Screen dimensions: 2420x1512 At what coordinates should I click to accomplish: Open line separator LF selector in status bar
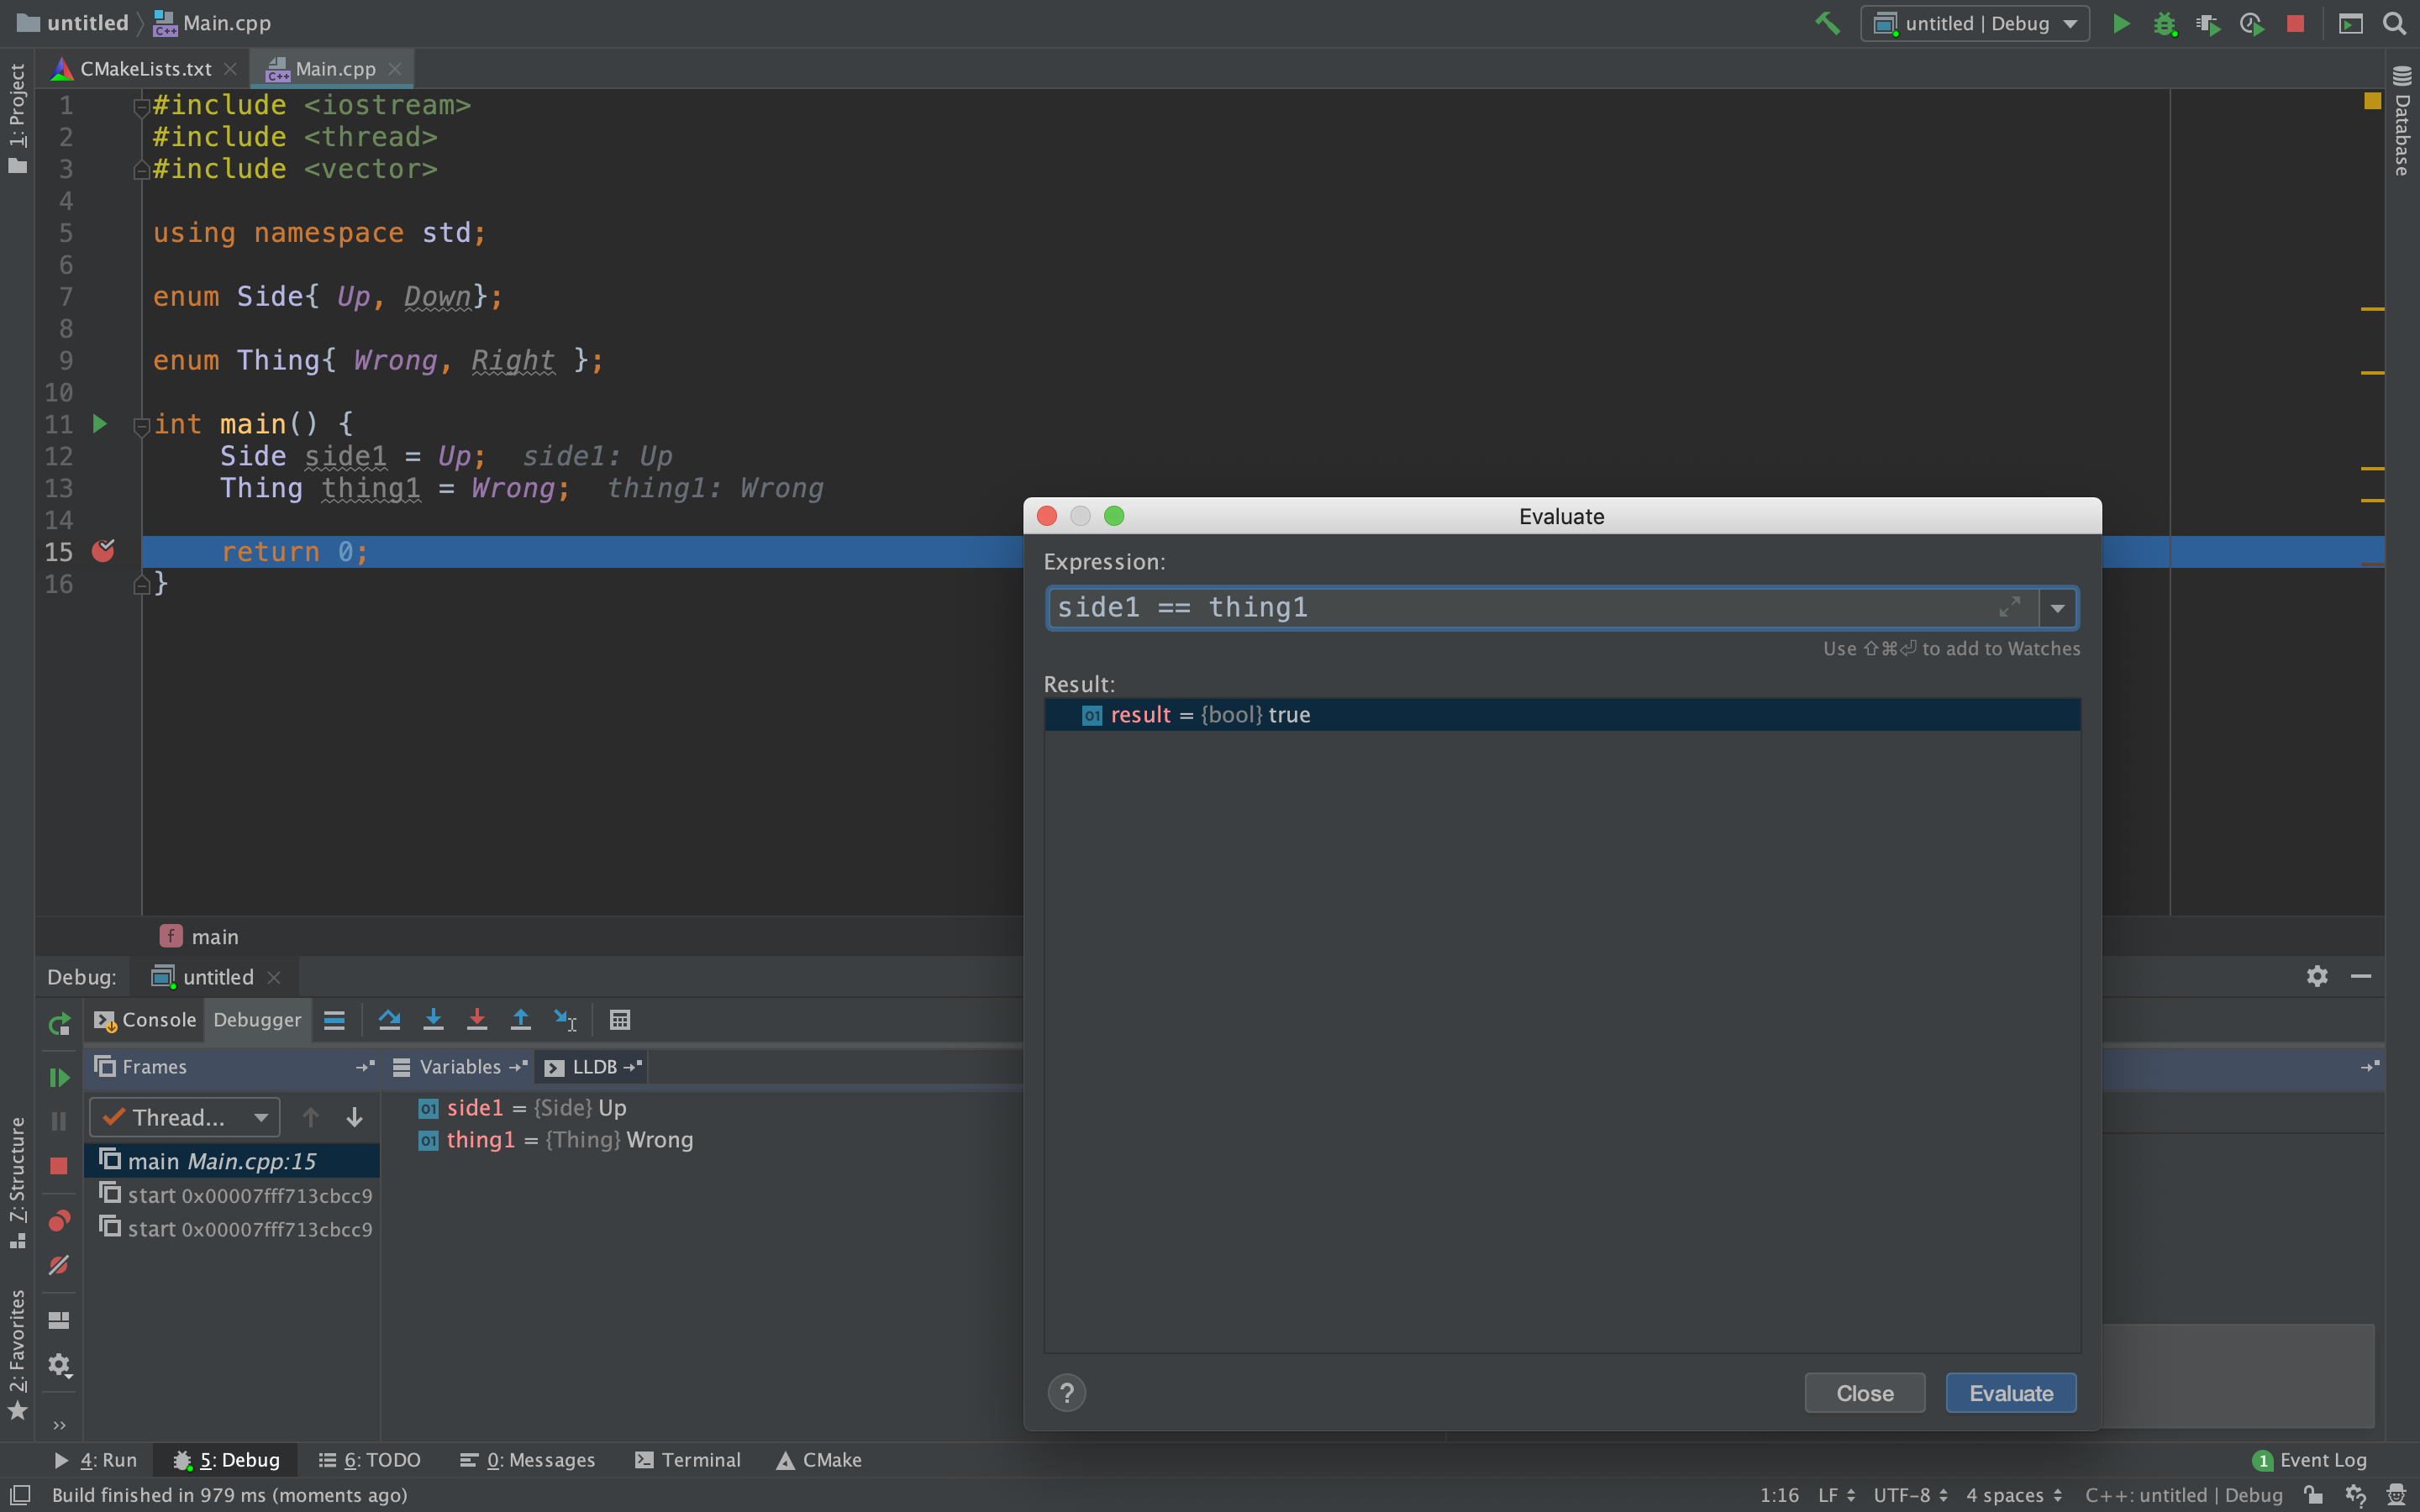(x=1835, y=1494)
